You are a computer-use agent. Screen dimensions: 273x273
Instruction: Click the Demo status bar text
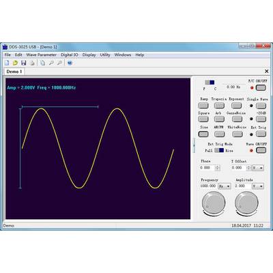tap(9, 226)
